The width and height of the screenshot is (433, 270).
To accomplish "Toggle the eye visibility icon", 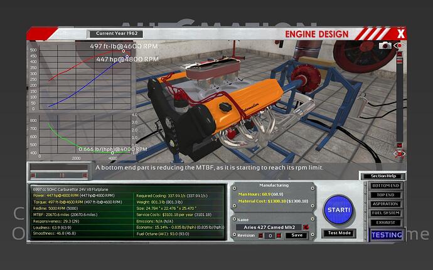I will tap(399, 46).
